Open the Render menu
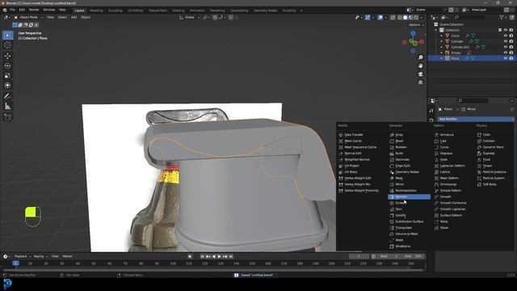This screenshot has height=291, width=517. 34,10
